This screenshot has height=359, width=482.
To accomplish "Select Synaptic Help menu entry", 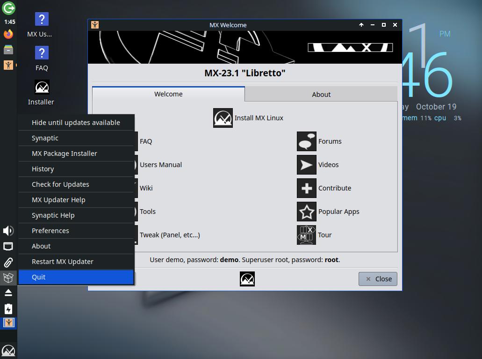I will click(76, 215).
